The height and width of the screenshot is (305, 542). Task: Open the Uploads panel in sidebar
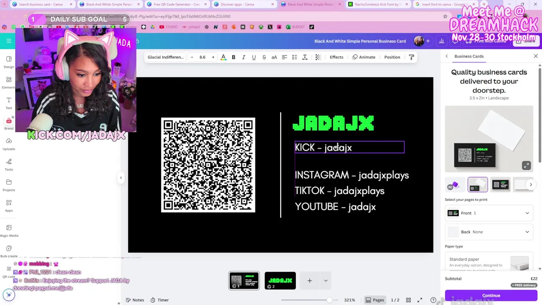click(x=8, y=144)
